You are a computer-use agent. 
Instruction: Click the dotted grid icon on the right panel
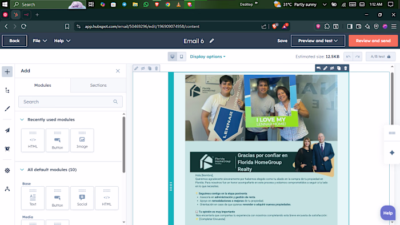pyautogui.click(x=392, y=133)
